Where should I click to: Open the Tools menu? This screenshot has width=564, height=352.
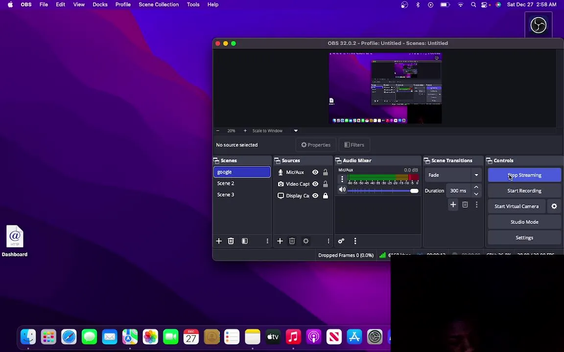coord(193,5)
